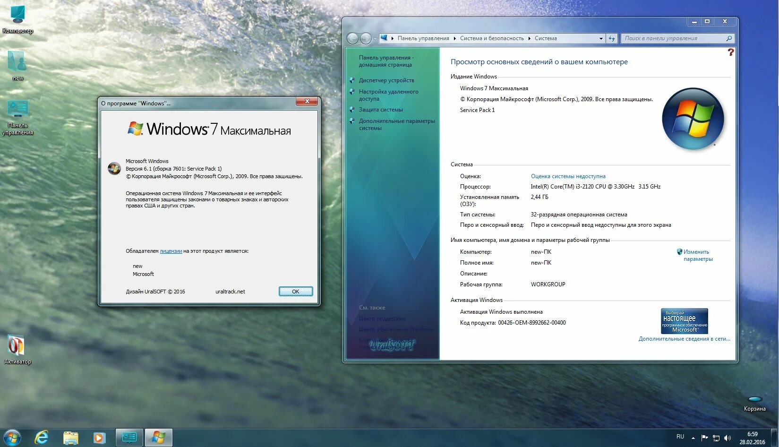Image resolution: width=779 pixels, height=447 pixels.
Task: Open Центр обновления Windows link
Action: 396,329
